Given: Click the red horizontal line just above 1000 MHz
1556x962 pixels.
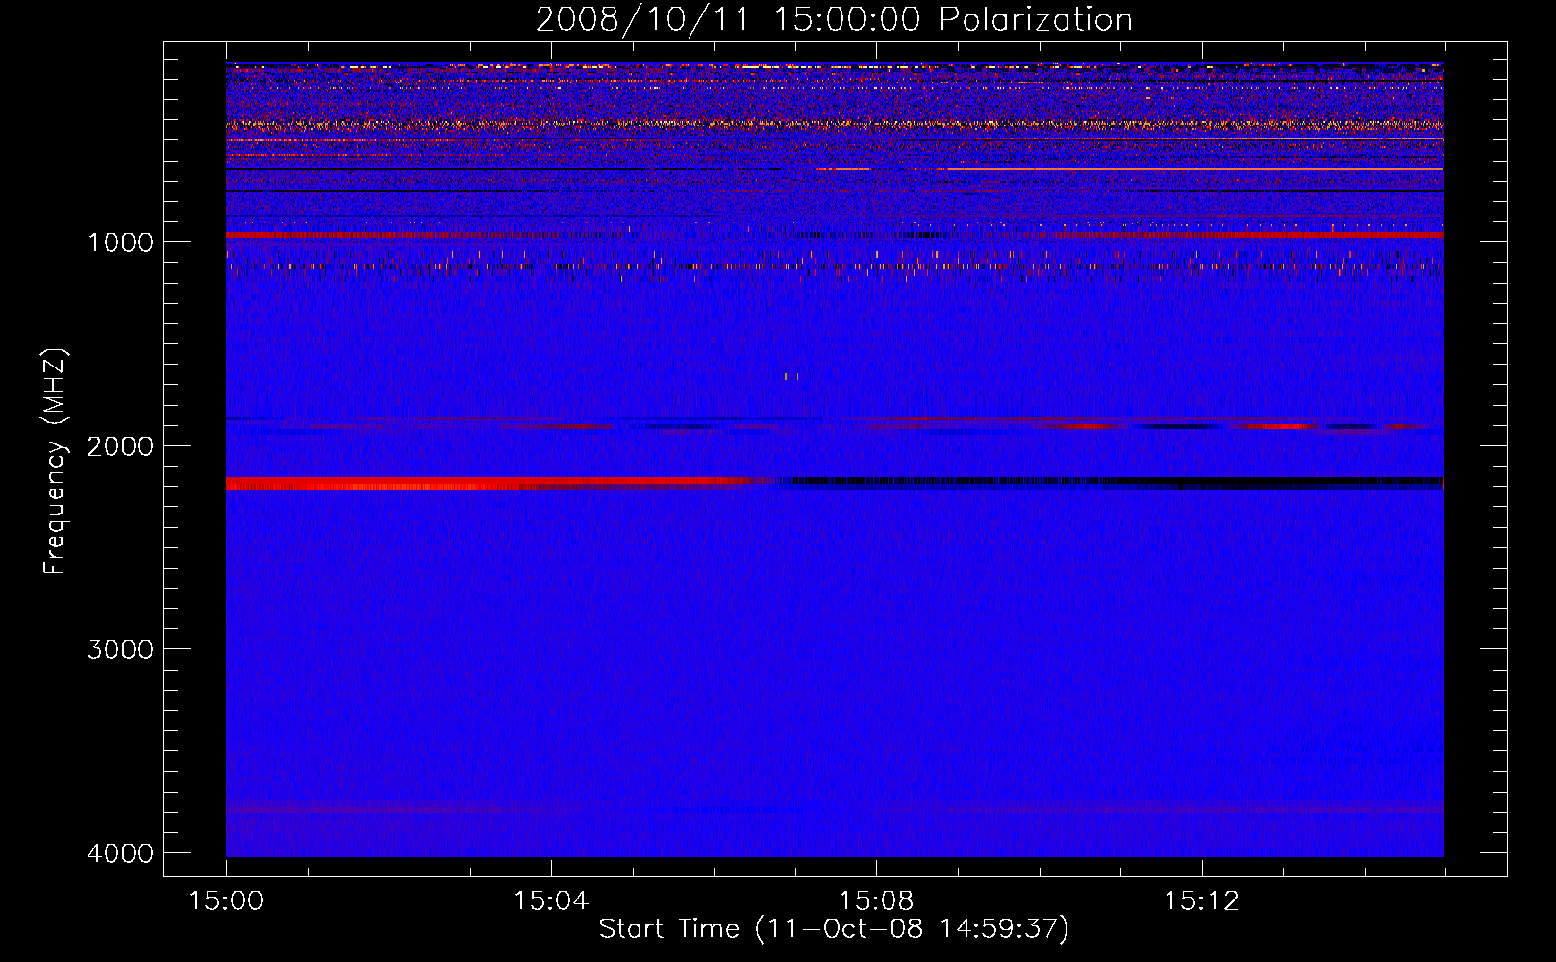Looking at the screenshot, I should [835, 235].
